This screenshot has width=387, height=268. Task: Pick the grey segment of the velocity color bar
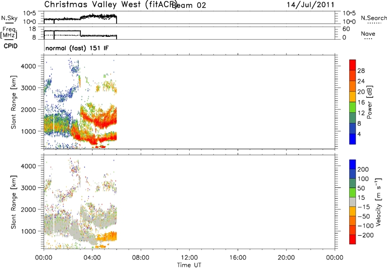pyautogui.click(x=353, y=202)
